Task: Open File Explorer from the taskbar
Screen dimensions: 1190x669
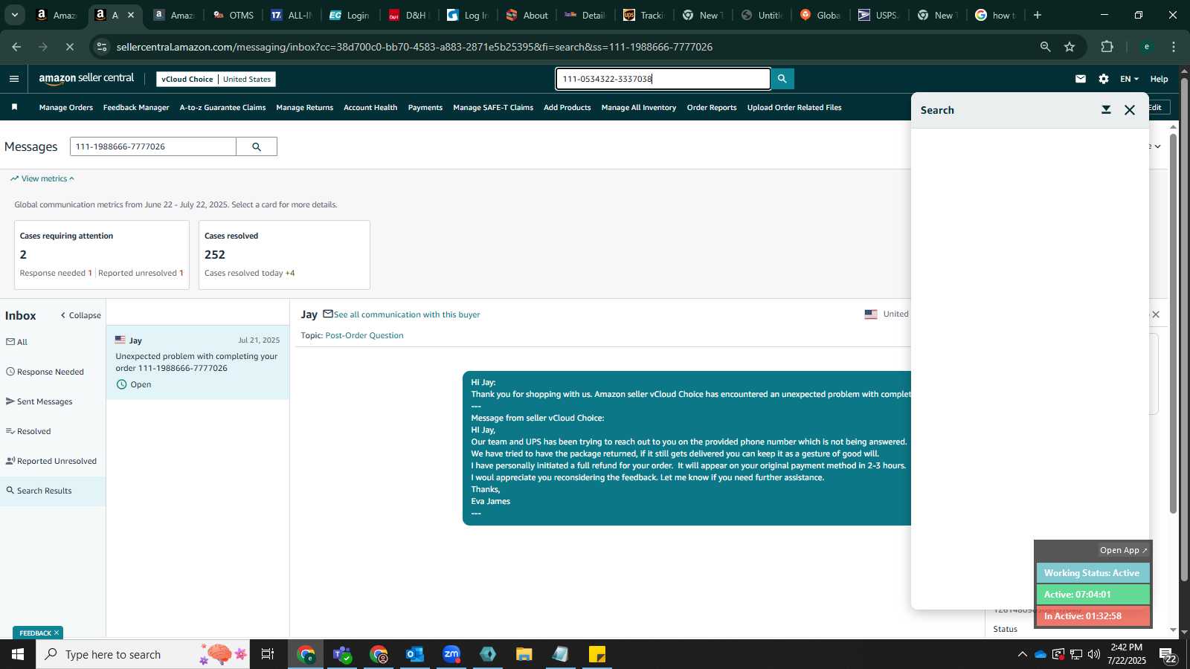Action: pyautogui.click(x=524, y=654)
